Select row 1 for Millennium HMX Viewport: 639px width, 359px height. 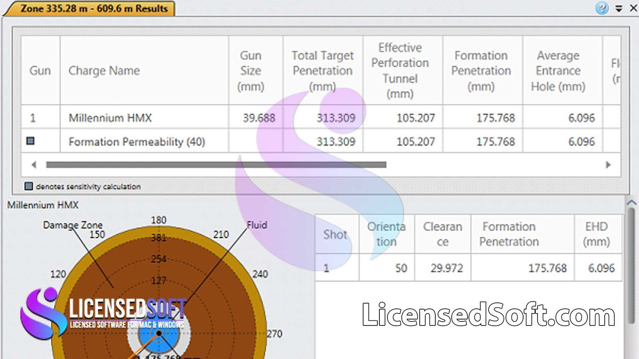tap(40, 118)
